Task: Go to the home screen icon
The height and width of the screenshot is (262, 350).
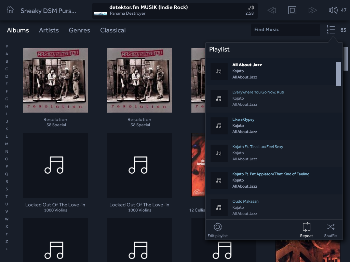Action: pos(10,10)
